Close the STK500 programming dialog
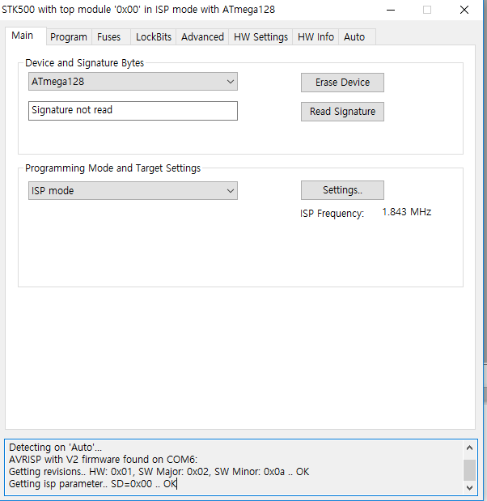The image size is (487, 501). coord(464,11)
